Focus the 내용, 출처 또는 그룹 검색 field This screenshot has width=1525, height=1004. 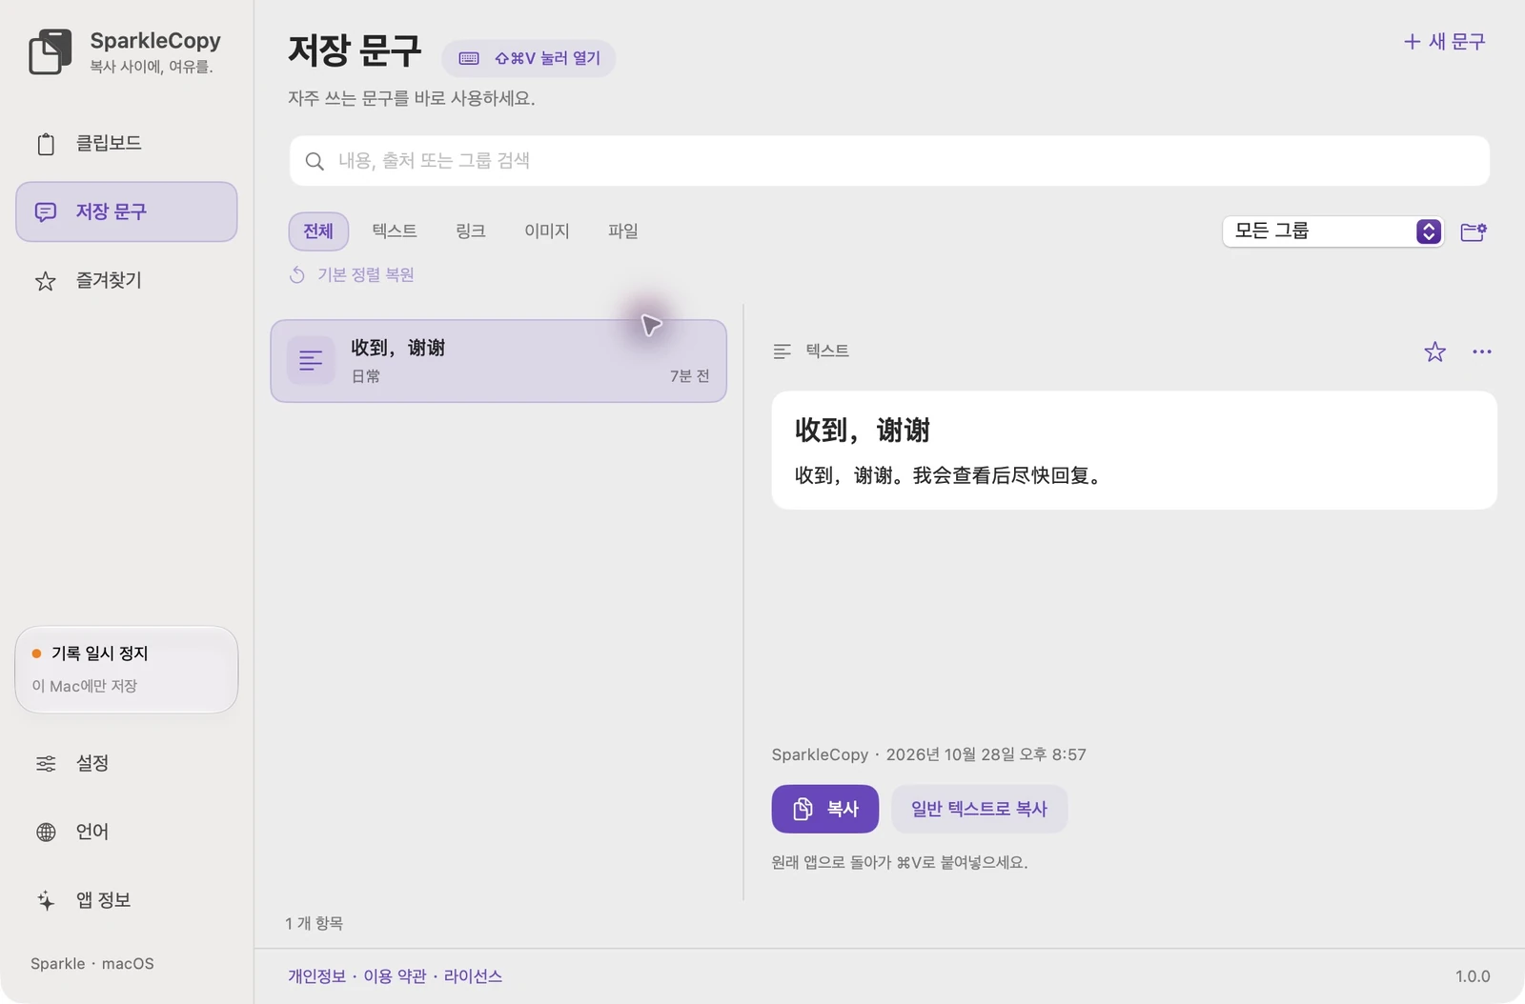pyautogui.click(x=889, y=161)
